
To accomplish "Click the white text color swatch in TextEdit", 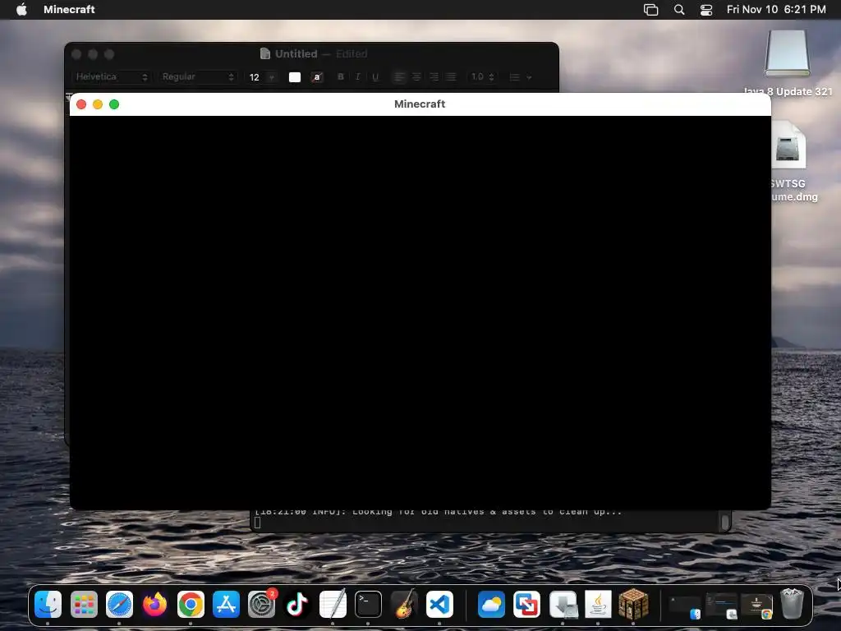I will coord(295,76).
